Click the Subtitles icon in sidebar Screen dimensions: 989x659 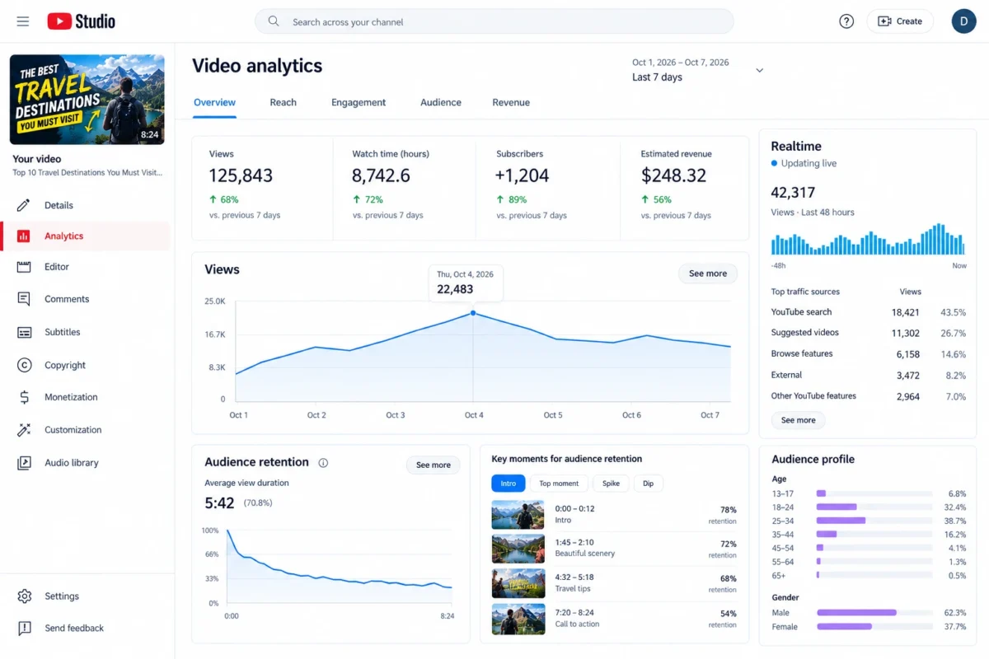pyautogui.click(x=24, y=332)
